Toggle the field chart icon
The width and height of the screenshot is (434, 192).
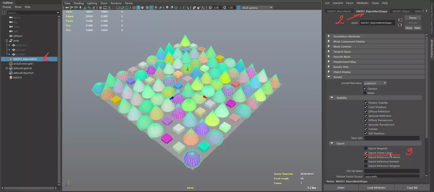pyautogui.click(x=118, y=8)
